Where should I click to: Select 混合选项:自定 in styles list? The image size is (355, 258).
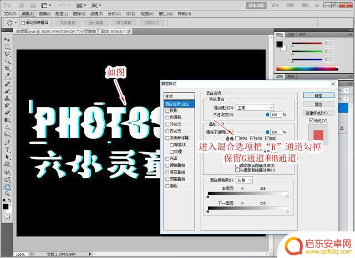click(179, 104)
